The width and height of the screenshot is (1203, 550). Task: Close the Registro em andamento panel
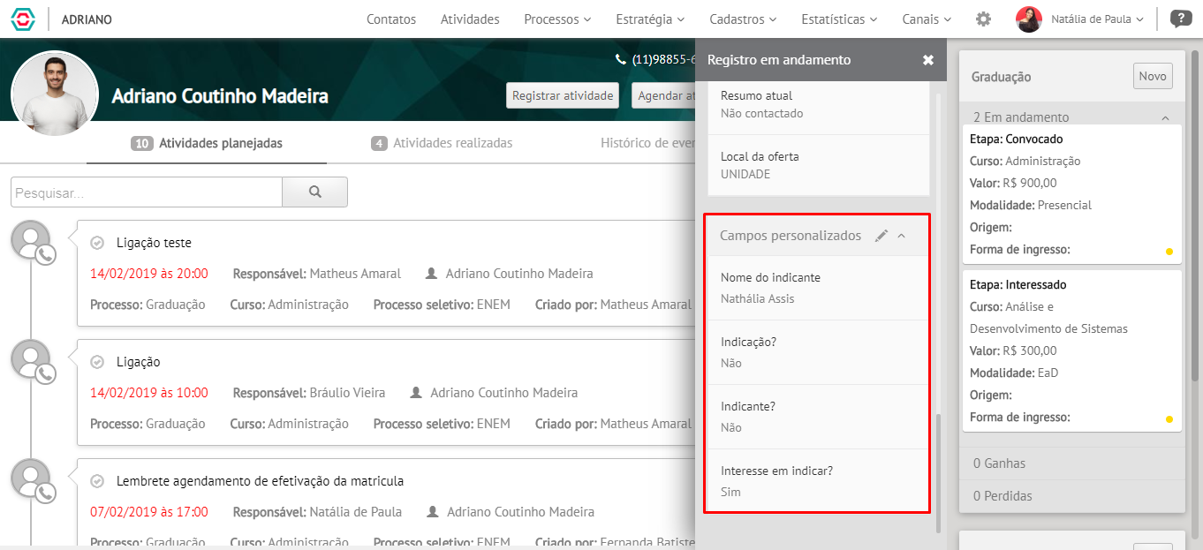tap(927, 60)
